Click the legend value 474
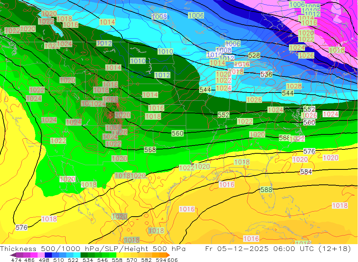Screen dimensions: 358x262 pos(16,260)
